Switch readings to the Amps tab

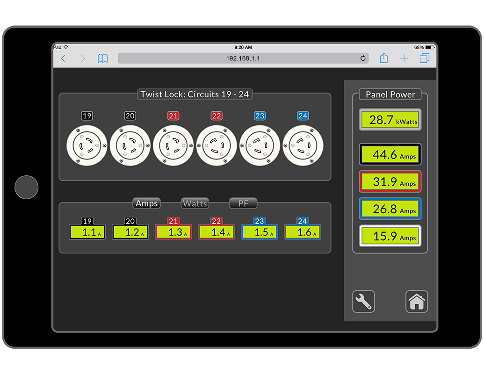pos(146,203)
